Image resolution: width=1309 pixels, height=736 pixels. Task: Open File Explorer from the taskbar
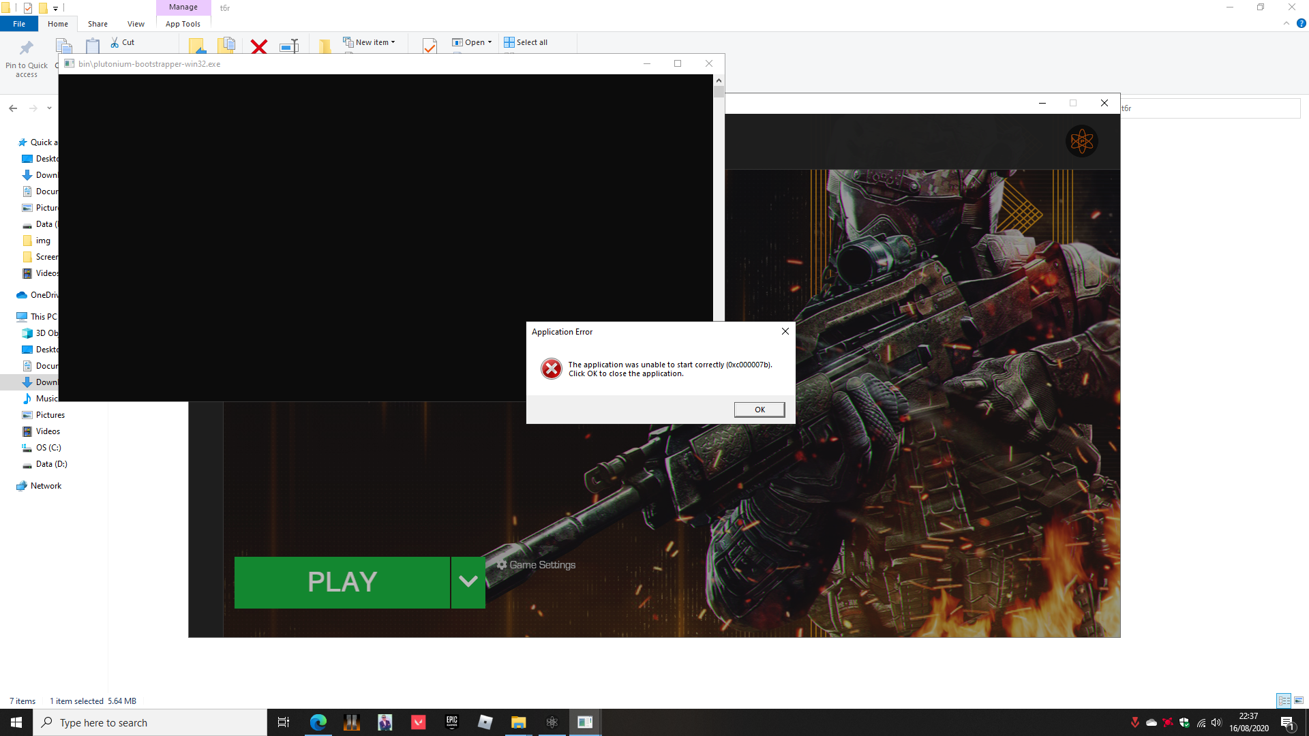click(x=519, y=722)
